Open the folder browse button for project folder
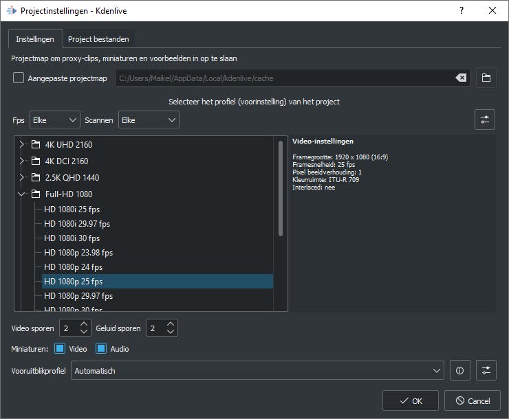 (486, 78)
